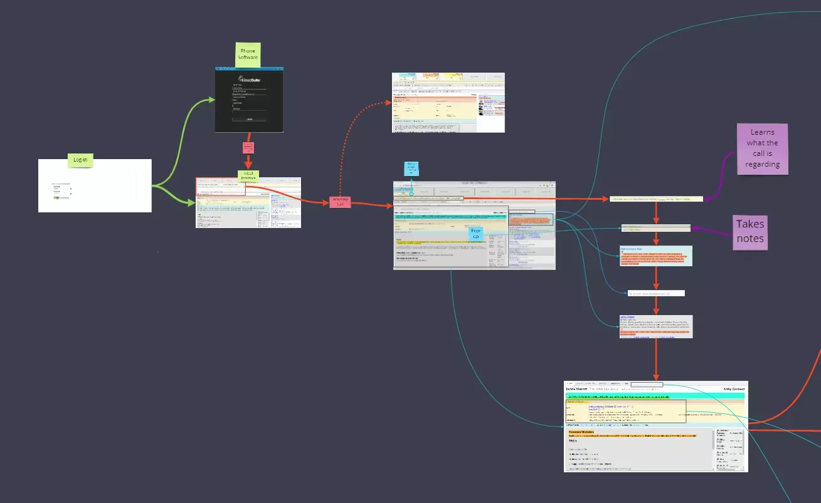
Task: Select notes strip image that Takes notes points to
Action: (x=656, y=228)
